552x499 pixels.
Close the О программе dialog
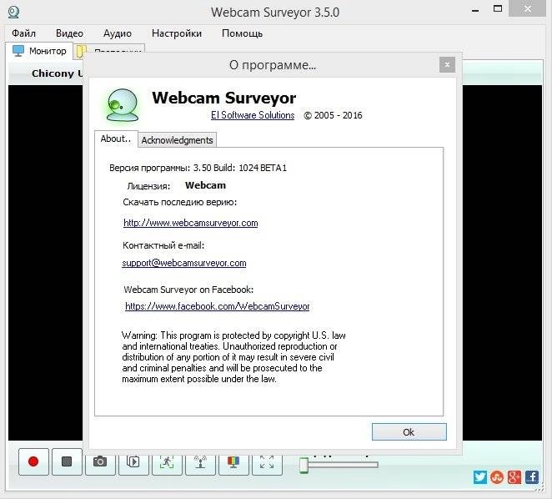point(447,65)
